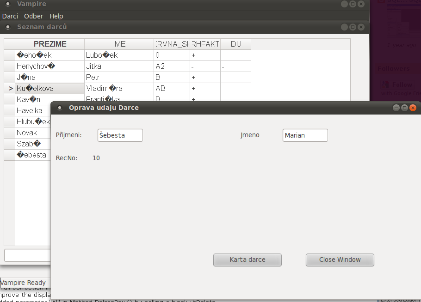Click the Follow button in background browser

pos(397,85)
